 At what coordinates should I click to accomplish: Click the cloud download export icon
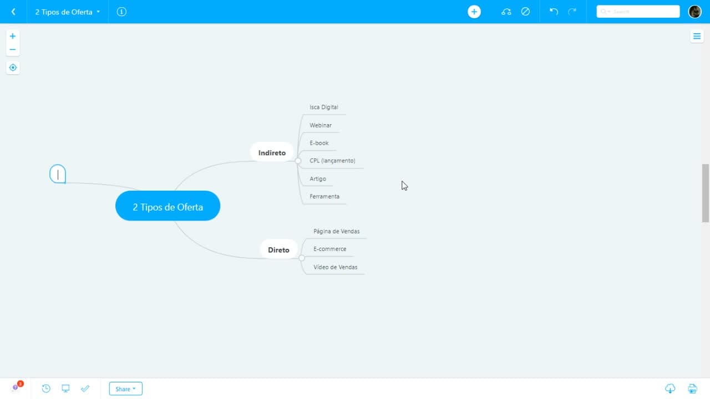click(x=670, y=388)
